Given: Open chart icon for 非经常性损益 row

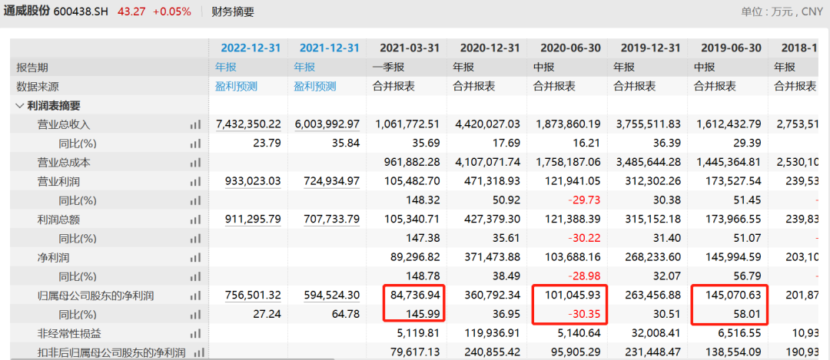Looking at the screenshot, I should [x=195, y=334].
